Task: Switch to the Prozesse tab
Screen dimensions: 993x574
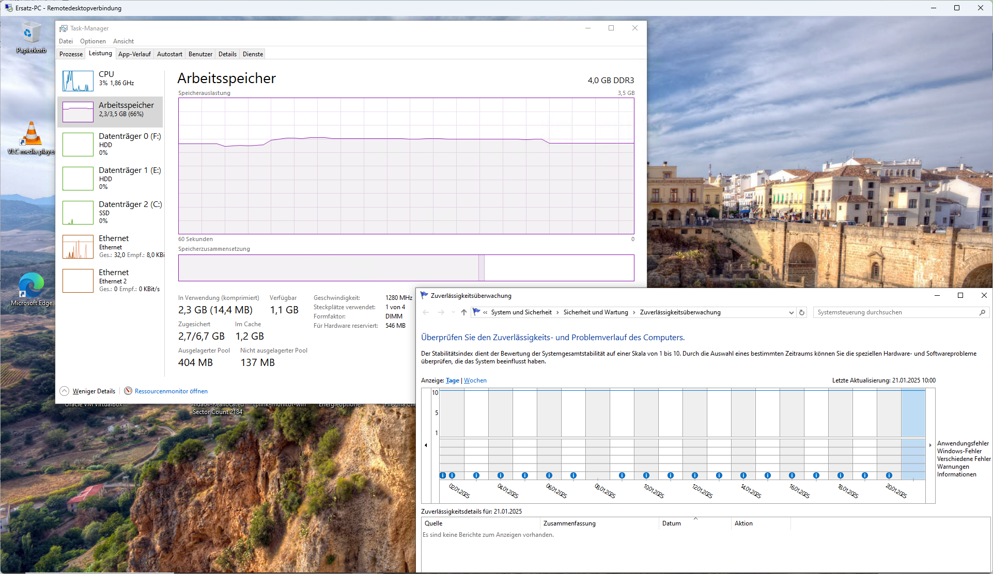Action: point(71,54)
